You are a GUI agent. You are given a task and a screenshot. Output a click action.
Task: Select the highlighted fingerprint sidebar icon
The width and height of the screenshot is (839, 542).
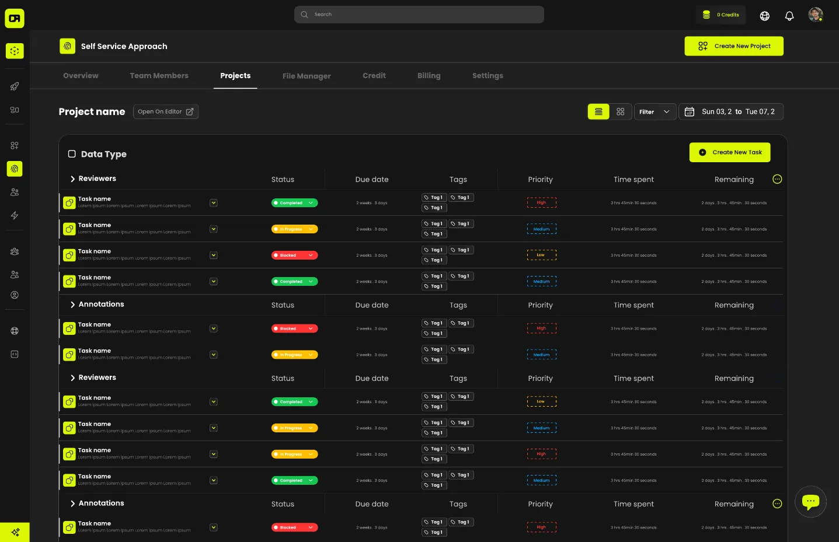tap(15, 169)
